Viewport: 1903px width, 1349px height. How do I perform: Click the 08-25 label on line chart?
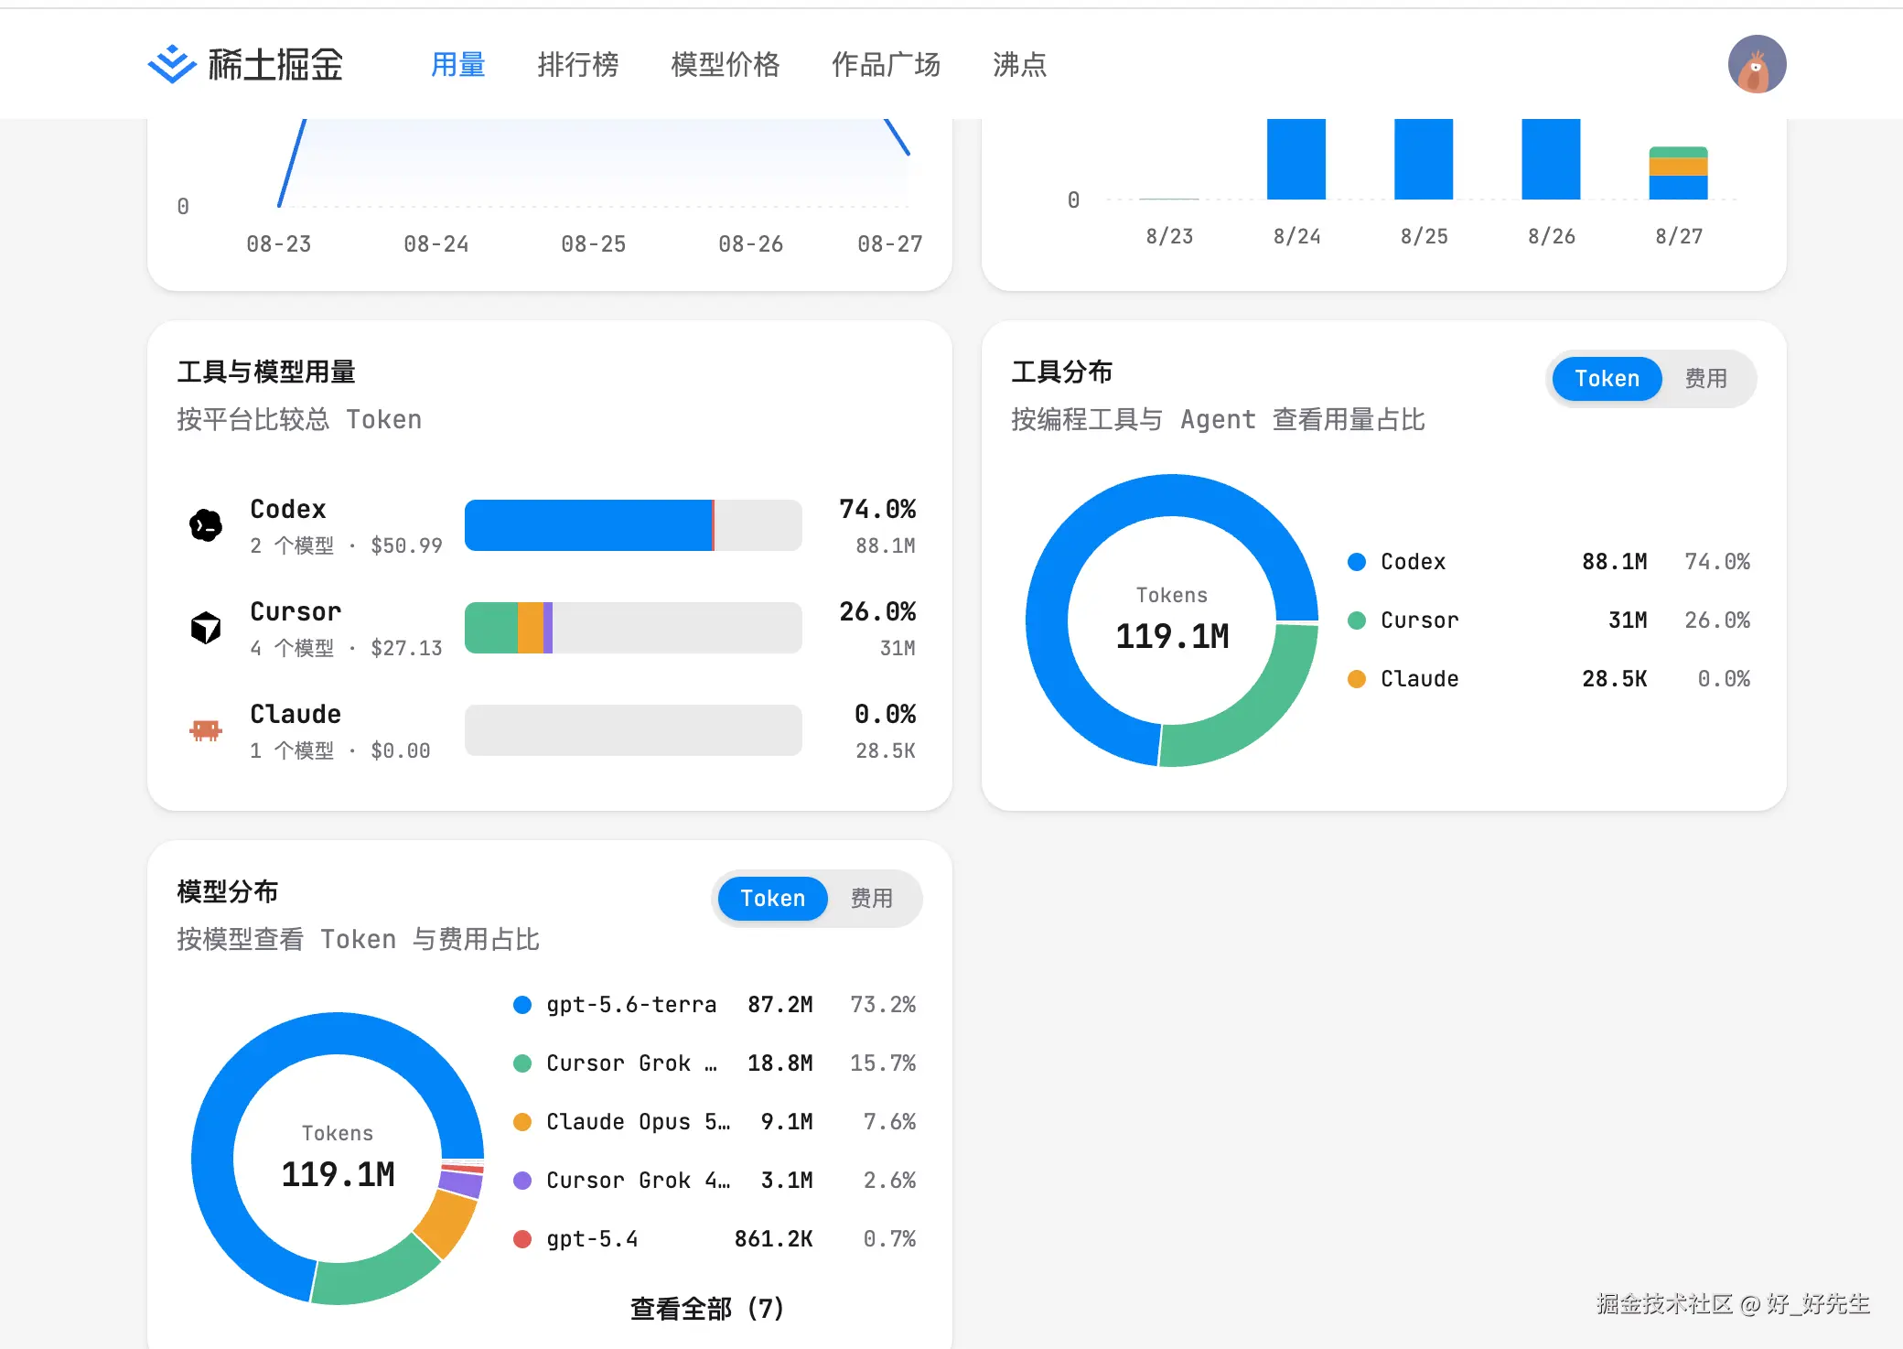click(594, 244)
